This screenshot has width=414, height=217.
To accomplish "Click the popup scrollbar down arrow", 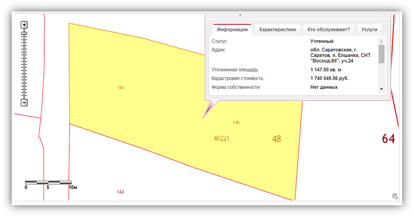I will [381, 89].
